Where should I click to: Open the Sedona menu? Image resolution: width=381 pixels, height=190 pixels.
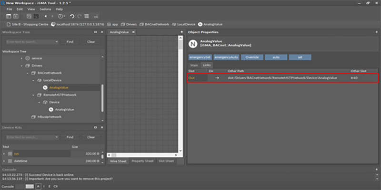[x=45, y=9]
